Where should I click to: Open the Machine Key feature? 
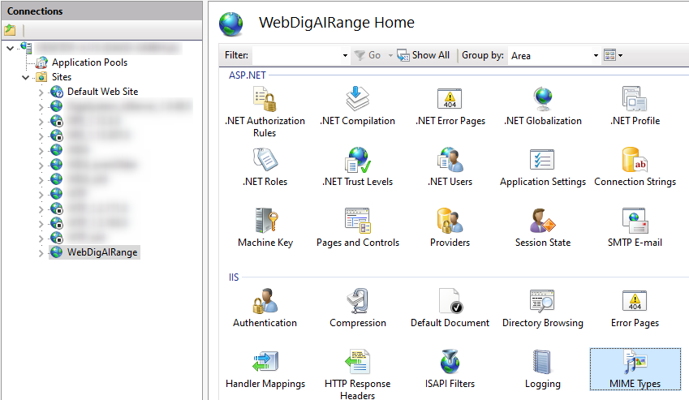pos(267,226)
